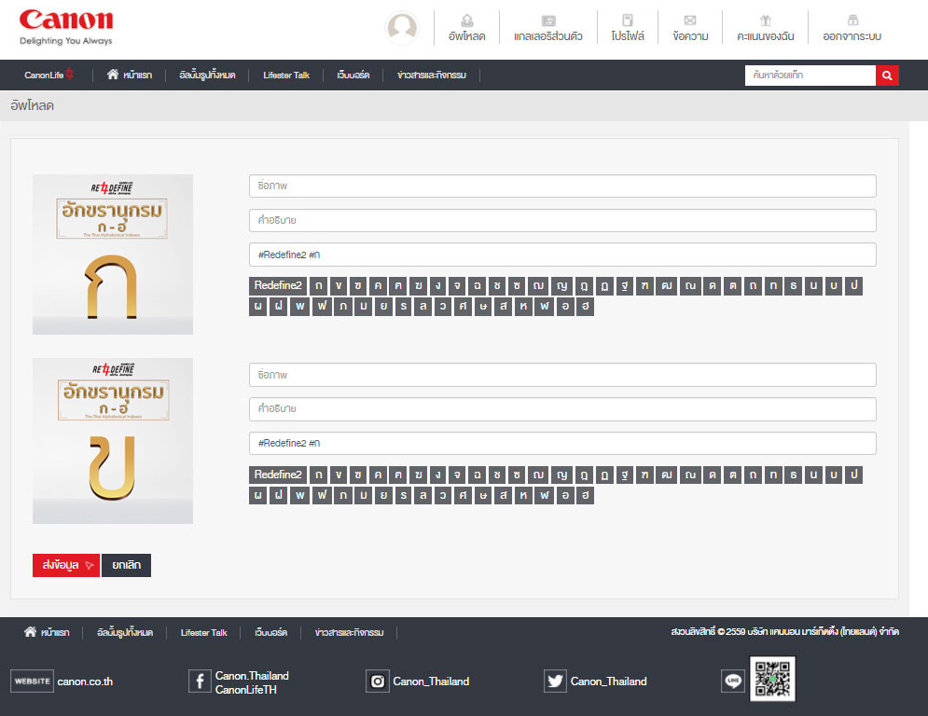This screenshot has height=716, width=928.
Task: Open Canon Facebook icon in footer
Action: (x=200, y=682)
